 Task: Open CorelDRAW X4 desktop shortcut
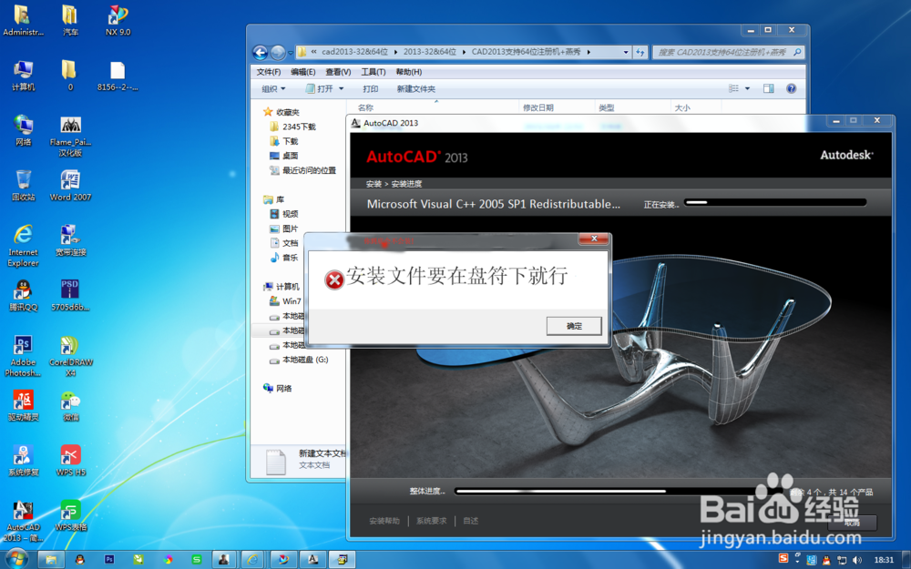pyautogui.click(x=70, y=356)
